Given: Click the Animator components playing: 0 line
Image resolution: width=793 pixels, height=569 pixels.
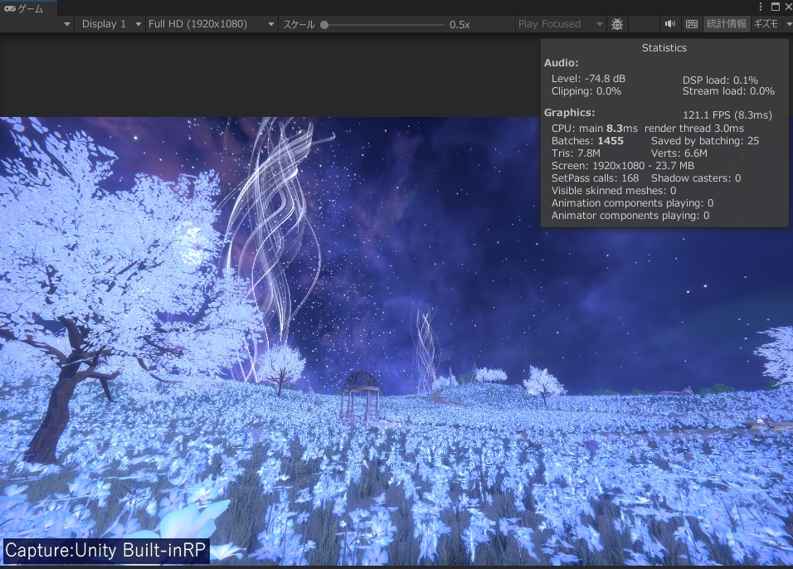Looking at the screenshot, I should click(630, 216).
